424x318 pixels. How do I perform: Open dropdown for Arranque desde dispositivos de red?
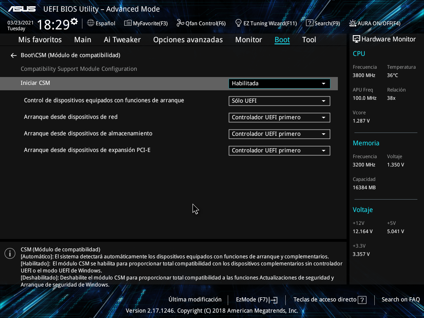279,117
